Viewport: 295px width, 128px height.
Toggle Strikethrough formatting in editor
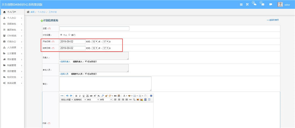tap(91, 96)
